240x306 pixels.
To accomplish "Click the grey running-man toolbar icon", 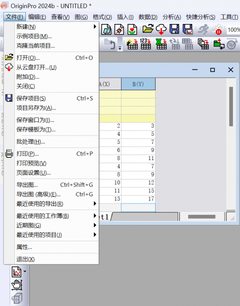I will pyautogui.click(x=203, y=30).
